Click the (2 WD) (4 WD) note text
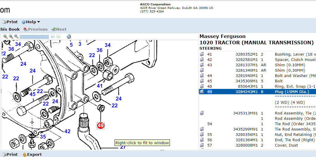 pyautogui.click(x=290, y=103)
